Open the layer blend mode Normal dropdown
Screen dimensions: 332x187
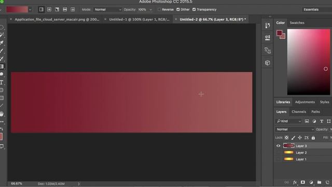[295, 129]
